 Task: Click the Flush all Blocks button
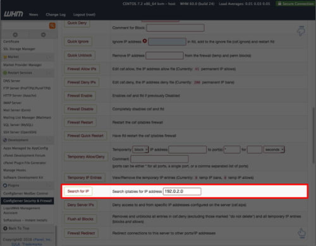[80, 219]
